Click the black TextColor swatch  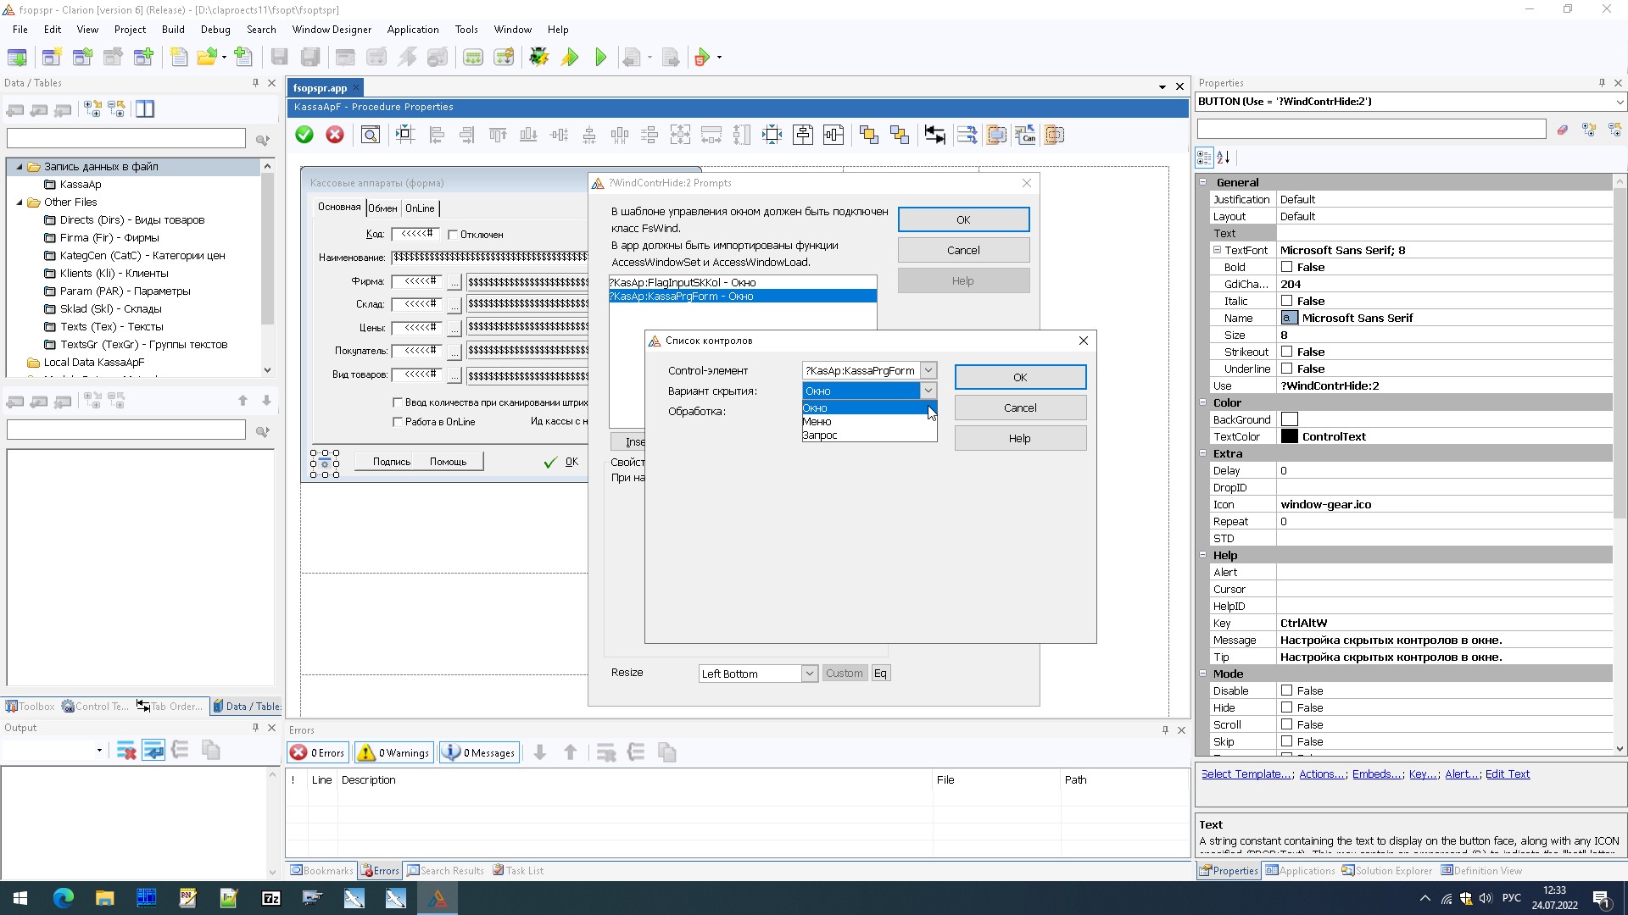coord(1289,436)
